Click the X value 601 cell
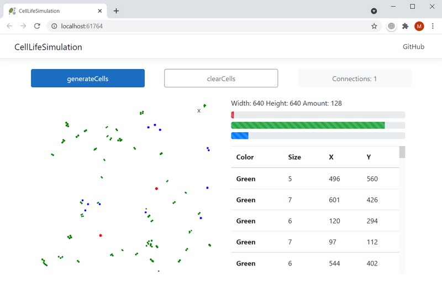This screenshot has width=442, height=302. (334, 200)
